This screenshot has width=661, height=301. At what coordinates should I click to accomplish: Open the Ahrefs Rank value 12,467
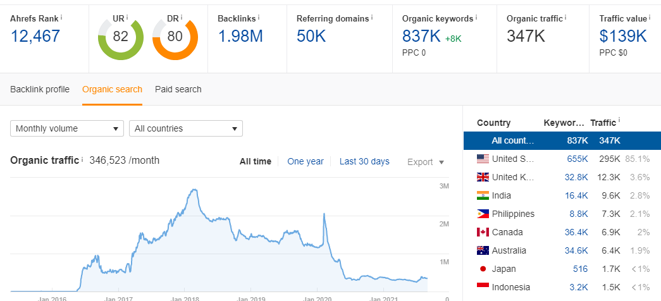[x=35, y=36]
